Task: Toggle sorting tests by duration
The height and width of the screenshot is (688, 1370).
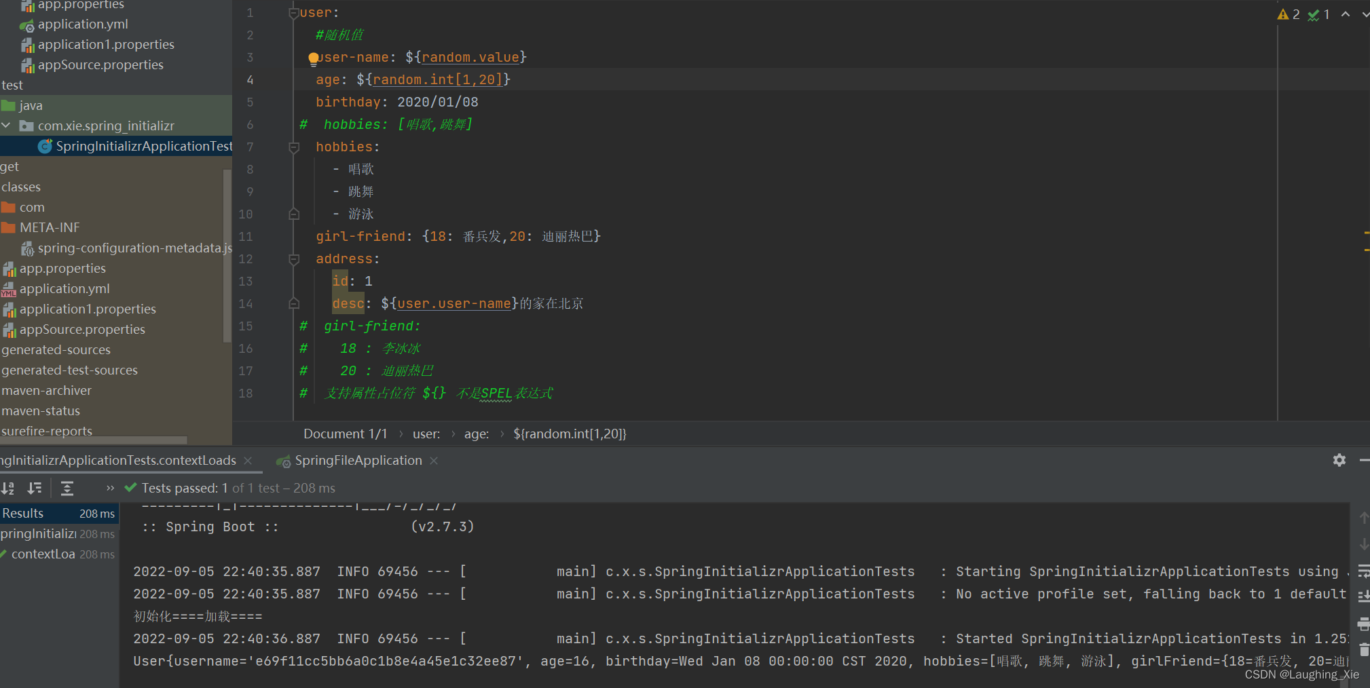Action: click(x=34, y=488)
